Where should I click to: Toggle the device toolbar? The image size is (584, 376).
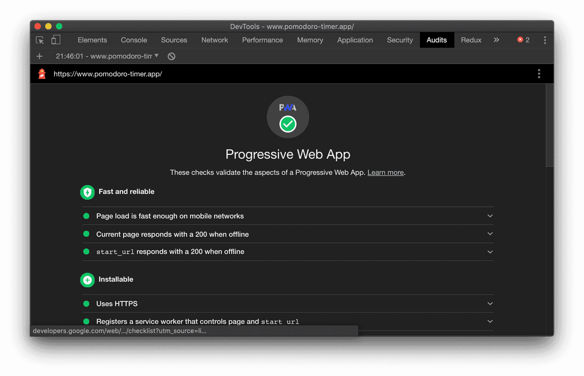click(x=55, y=40)
